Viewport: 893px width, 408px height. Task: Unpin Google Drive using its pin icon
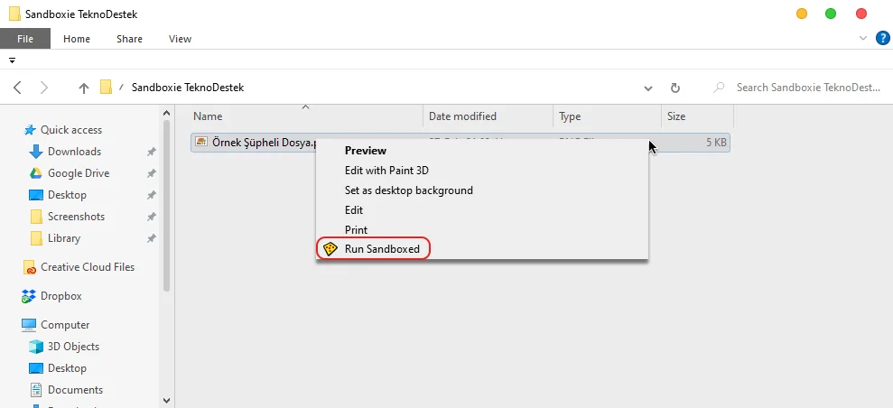click(x=151, y=173)
